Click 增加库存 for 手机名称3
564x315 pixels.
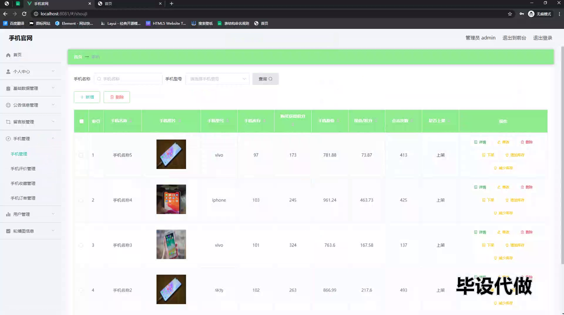pyautogui.click(x=515, y=245)
